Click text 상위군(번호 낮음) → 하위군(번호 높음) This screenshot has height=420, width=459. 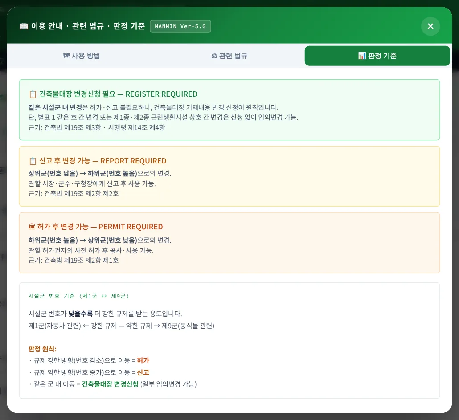click(x=82, y=173)
